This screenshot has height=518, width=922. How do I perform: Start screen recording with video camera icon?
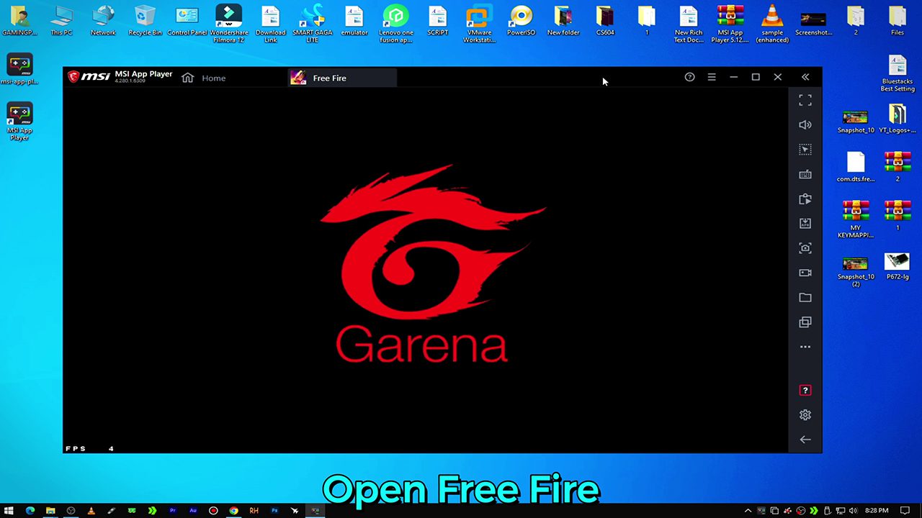(x=805, y=273)
